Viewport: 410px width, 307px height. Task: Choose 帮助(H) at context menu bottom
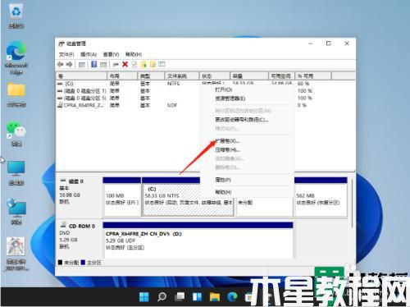(x=223, y=192)
